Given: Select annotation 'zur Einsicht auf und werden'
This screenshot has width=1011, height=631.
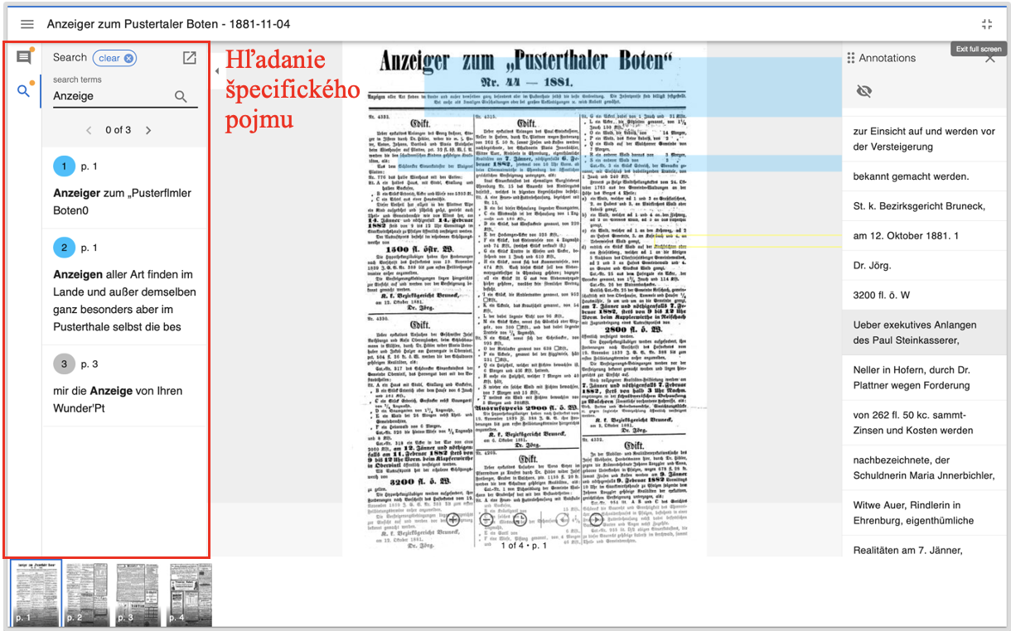Looking at the screenshot, I should pyautogui.click(x=925, y=139).
